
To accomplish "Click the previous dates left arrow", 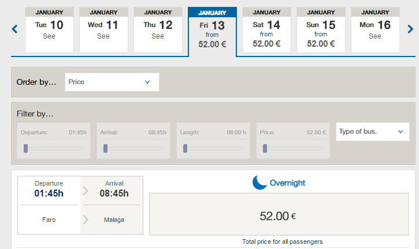I will tap(15, 29).
